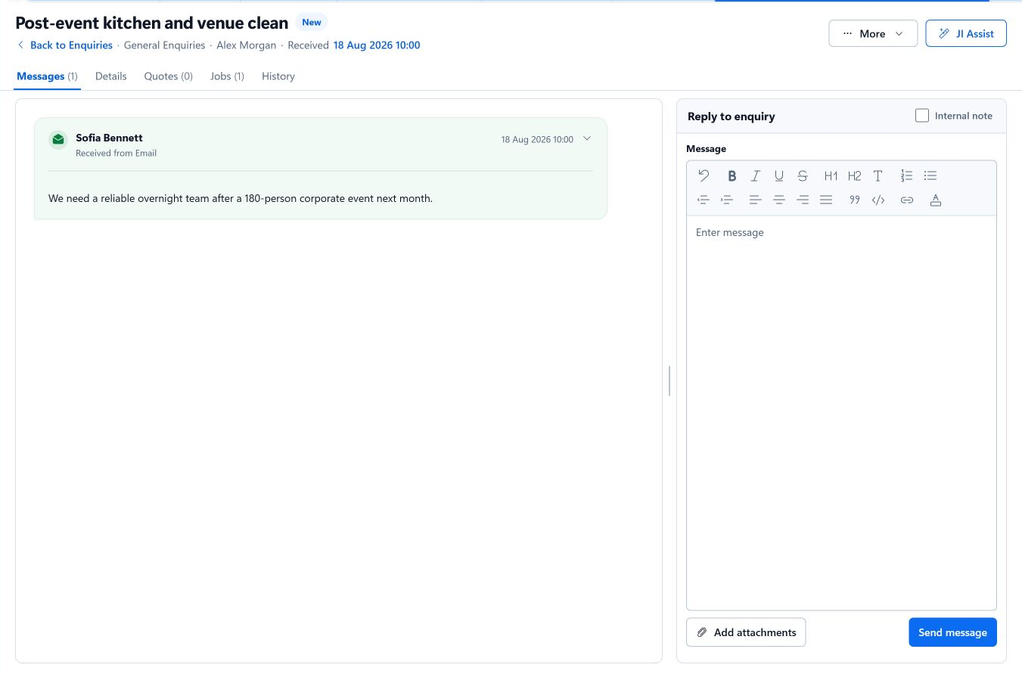
Task: Undo the last edit in the message editor
Action: (704, 176)
